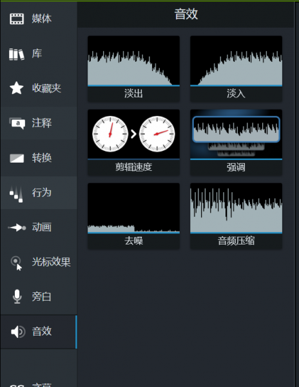Click the Transitions icon
This screenshot has width=299, height=387.
(17, 158)
